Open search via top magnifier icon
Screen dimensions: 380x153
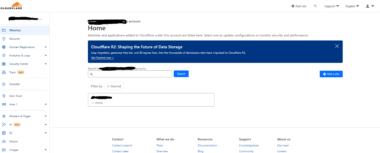coord(315,6)
